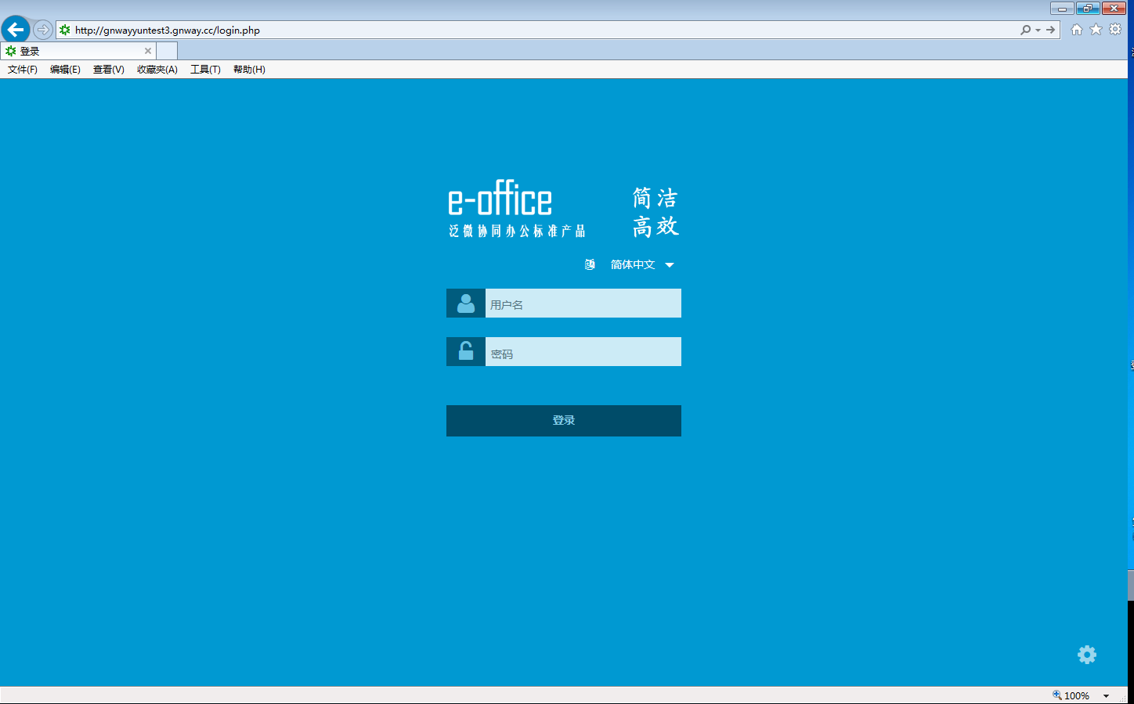1134x704 pixels.
Task: Click the site favicon in address bar
Action: [65, 31]
